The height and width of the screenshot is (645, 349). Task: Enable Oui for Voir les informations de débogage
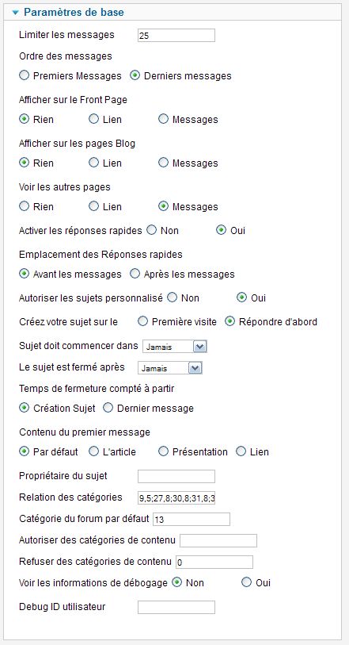[x=246, y=582]
